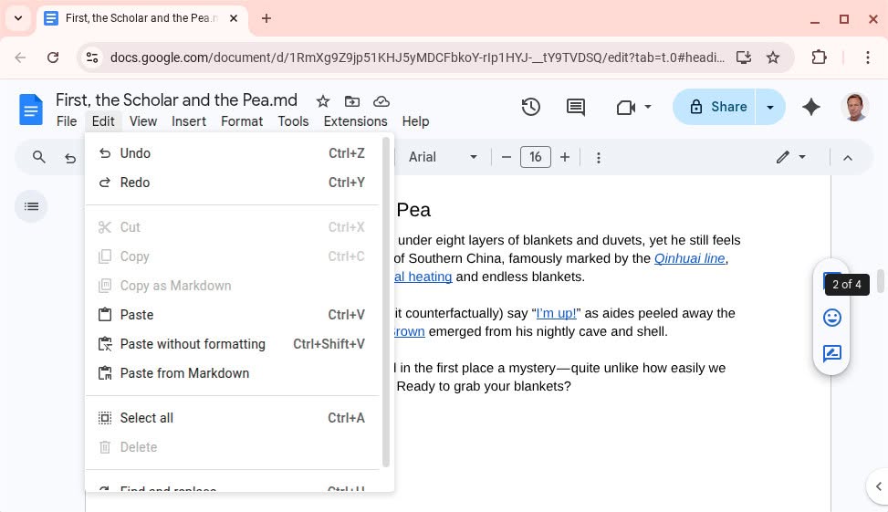Close the open Edit menu
This screenshot has height=512, width=888.
click(103, 121)
